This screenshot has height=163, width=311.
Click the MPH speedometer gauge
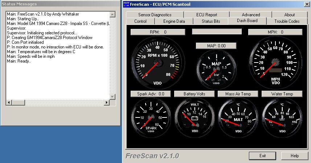pos(275,62)
